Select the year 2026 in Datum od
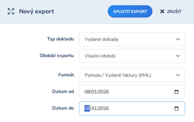This screenshot has height=122, width=194. tap(103, 92)
